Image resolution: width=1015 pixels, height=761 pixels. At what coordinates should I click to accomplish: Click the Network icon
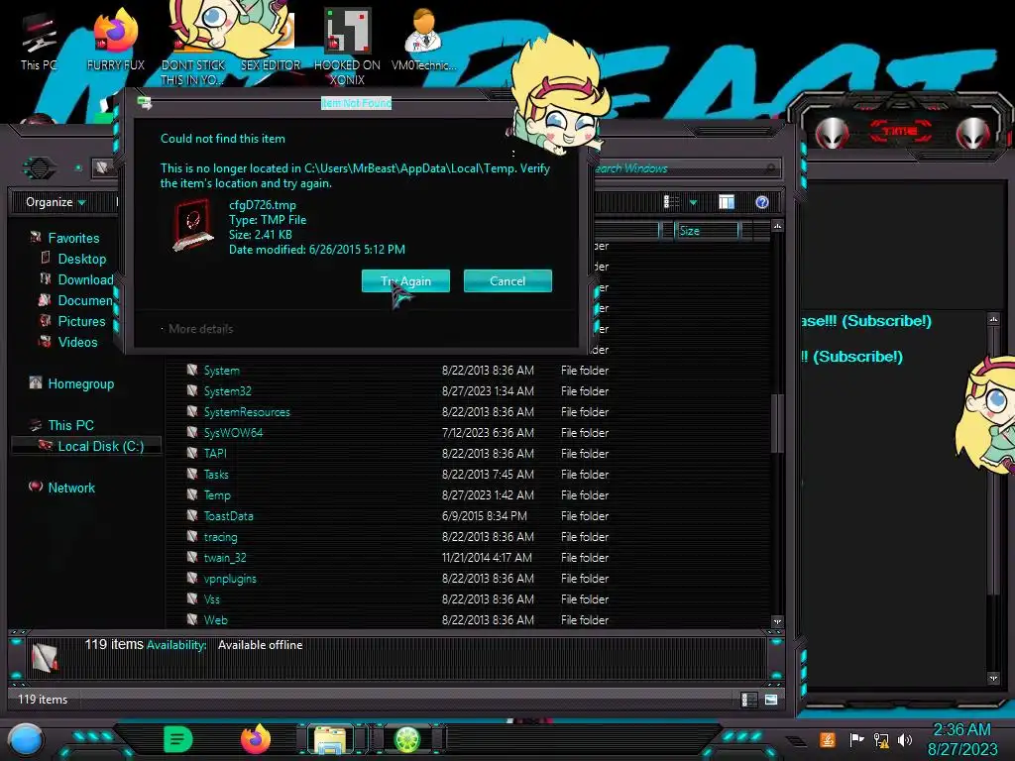36,487
